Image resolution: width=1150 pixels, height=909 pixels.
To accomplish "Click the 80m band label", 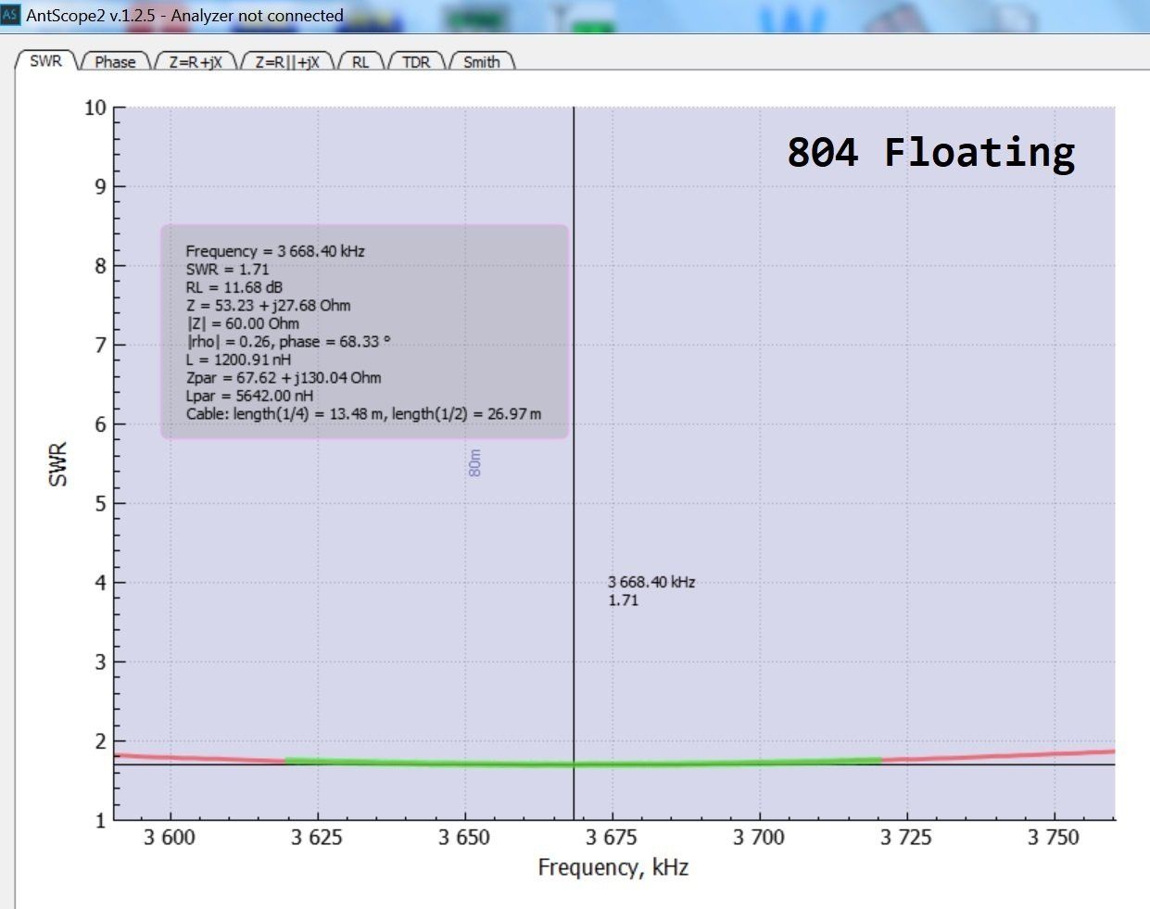I will pyautogui.click(x=475, y=463).
